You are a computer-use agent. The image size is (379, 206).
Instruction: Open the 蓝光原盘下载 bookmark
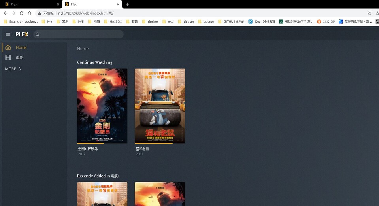[x=356, y=21]
